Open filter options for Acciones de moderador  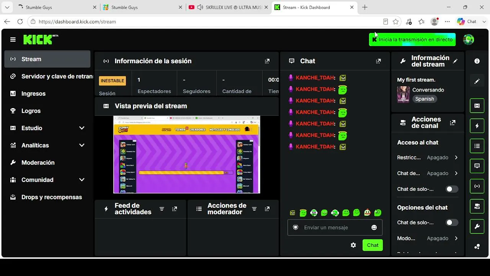pos(254,209)
